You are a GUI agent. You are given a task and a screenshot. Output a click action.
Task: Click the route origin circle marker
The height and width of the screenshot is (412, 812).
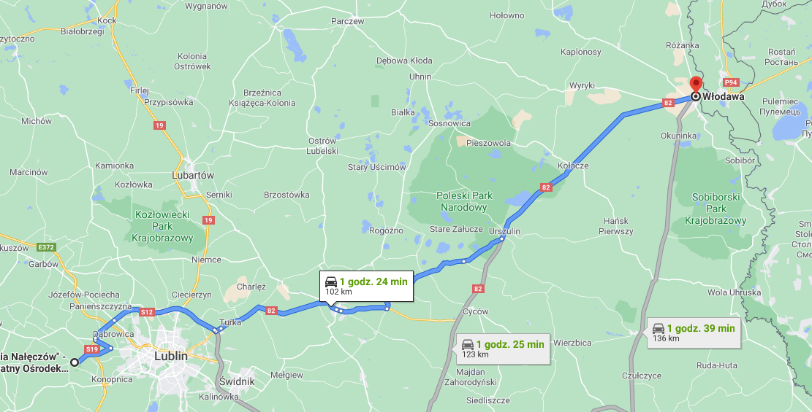[75, 362]
